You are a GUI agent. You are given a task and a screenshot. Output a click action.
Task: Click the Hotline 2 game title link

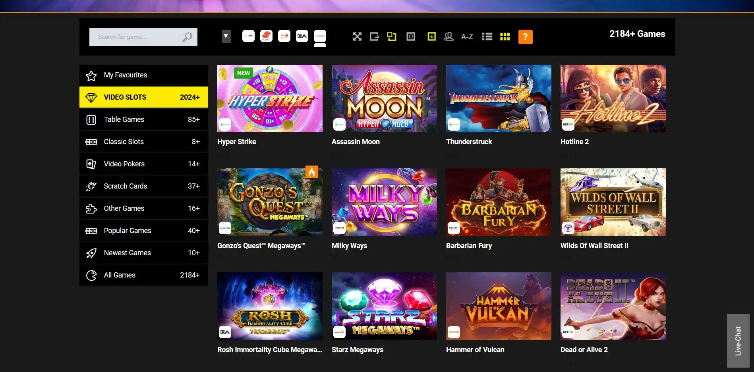[574, 142]
